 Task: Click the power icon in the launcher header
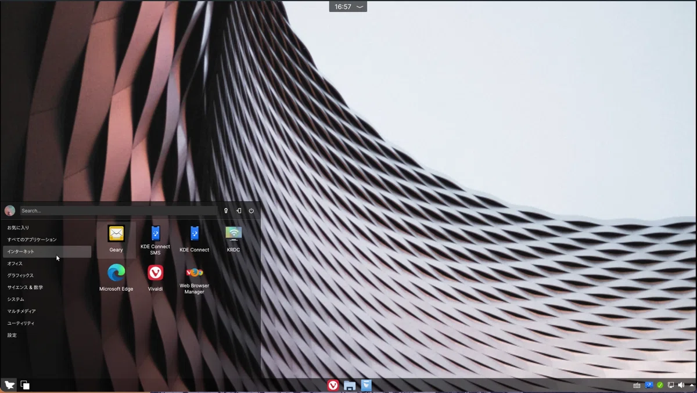(x=251, y=211)
